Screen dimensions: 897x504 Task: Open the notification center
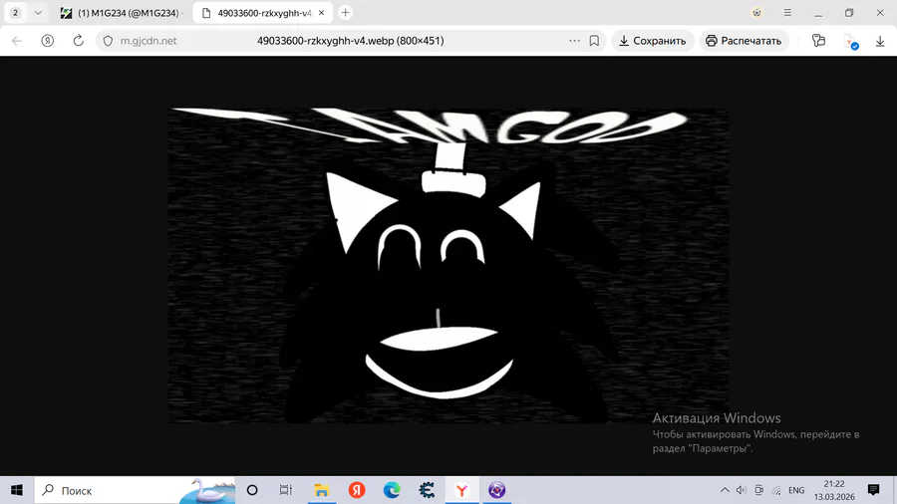(x=873, y=490)
